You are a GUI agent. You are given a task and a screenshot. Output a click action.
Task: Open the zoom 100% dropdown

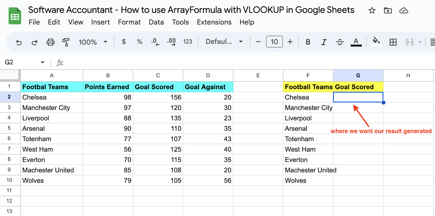[x=93, y=42]
